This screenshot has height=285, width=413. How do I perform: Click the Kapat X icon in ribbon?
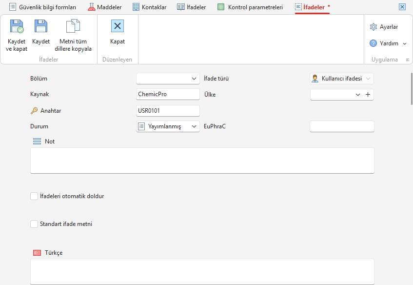pyautogui.click(x=118, y=26)
